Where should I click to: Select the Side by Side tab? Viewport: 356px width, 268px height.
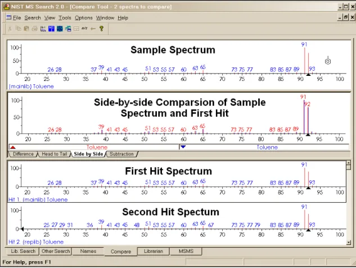tap(88, 154)
